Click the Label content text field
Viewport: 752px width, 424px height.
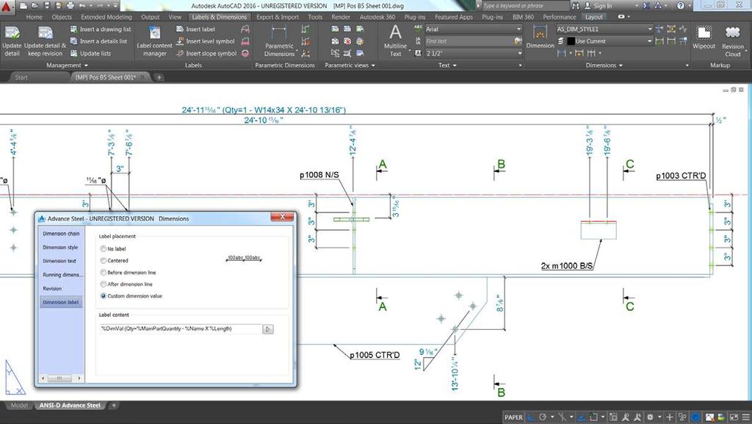point(181,329)
